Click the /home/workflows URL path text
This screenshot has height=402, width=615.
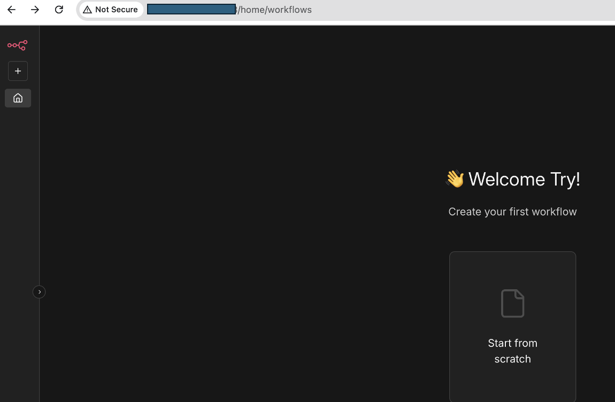275,10
